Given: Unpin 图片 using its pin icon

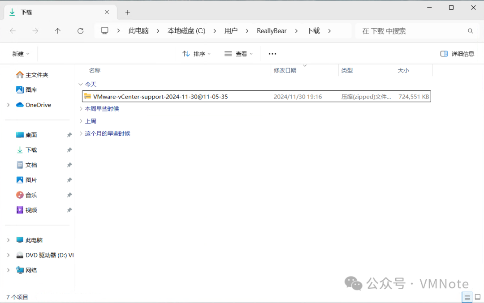Looking at the screenshot, I should coord(69,180).
